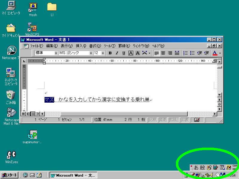The height and width of the screenshot is (179, 239).
Task: Click the increase indent icon
Action: pyautogui.click(x=206, y=53)
